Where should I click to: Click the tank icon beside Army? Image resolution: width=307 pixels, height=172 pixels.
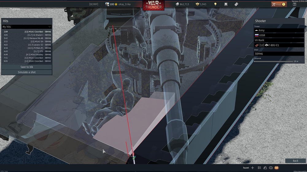256,30
